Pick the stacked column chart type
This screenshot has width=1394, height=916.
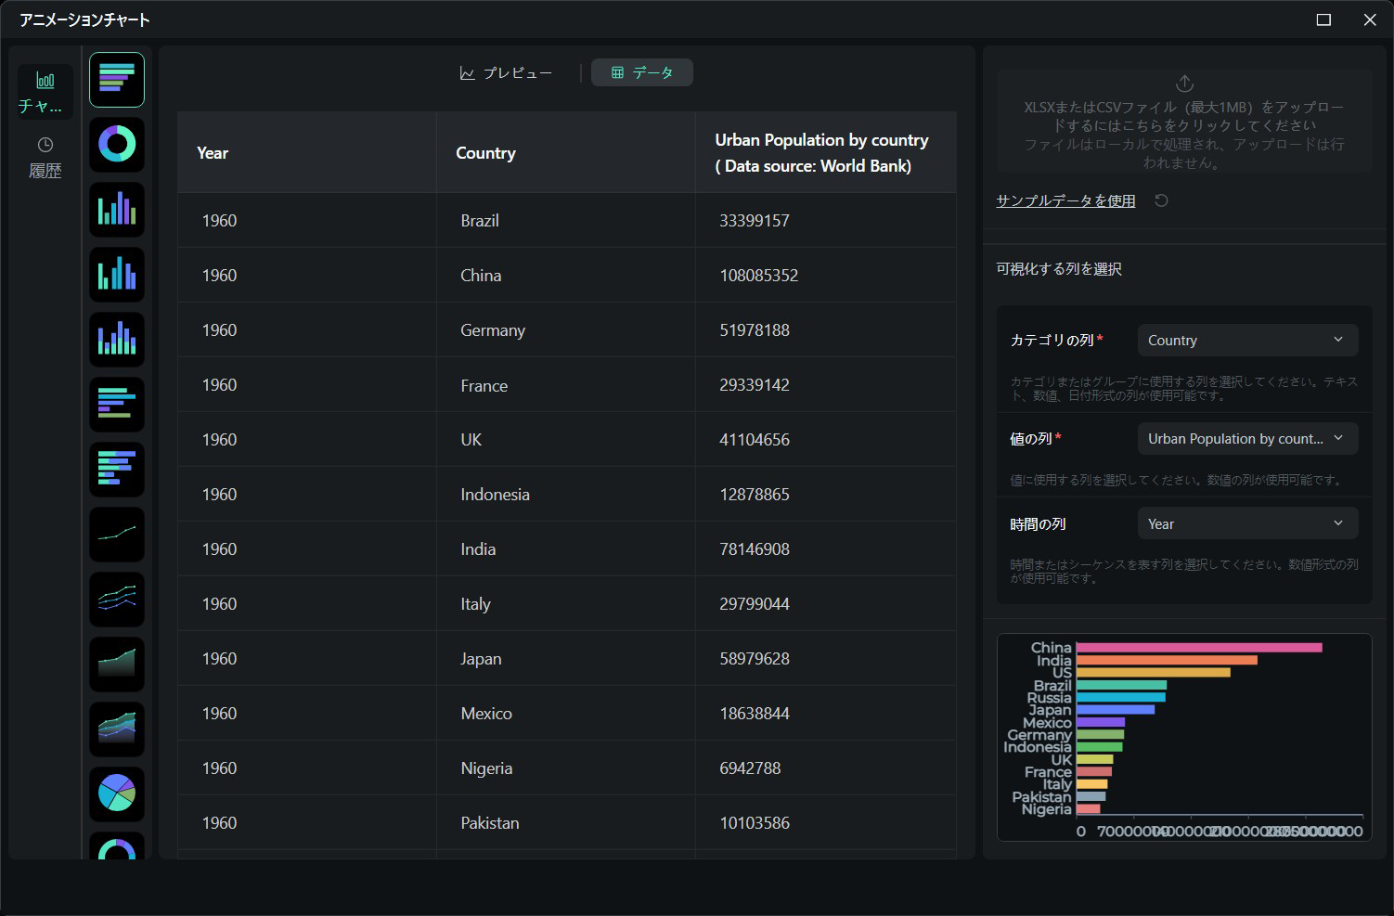tap(117, 340)
